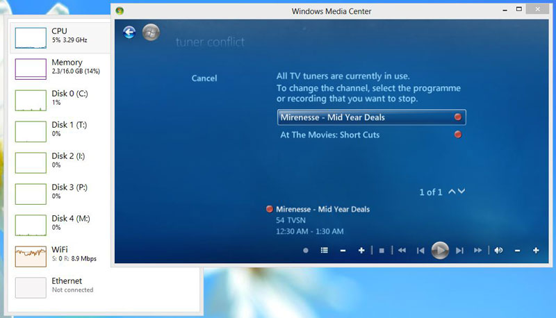Select Disk 4 (M:) in Task Manager
The width and height of the screenshot is (556, 318).
coord(60,224)
